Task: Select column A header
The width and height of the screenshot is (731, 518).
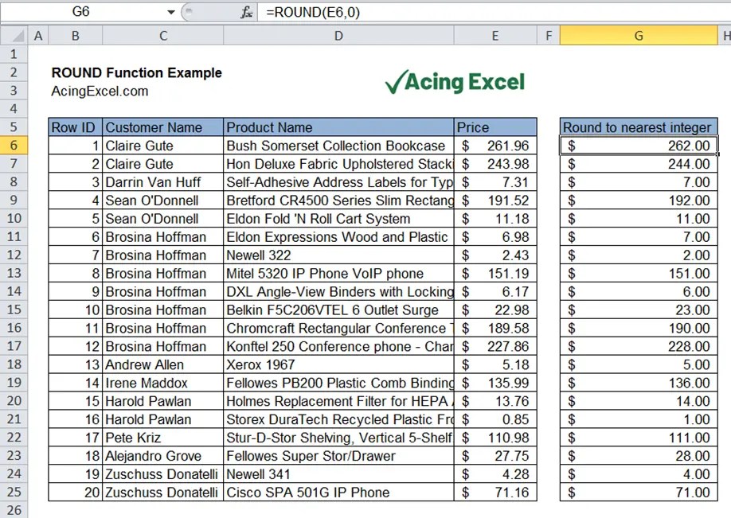Action: pyautogui.click(x=38, y=36)
